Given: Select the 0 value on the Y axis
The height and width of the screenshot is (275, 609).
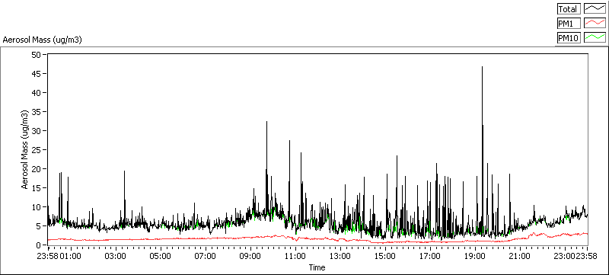Looking at the screenshot, I should coord(39,245).
